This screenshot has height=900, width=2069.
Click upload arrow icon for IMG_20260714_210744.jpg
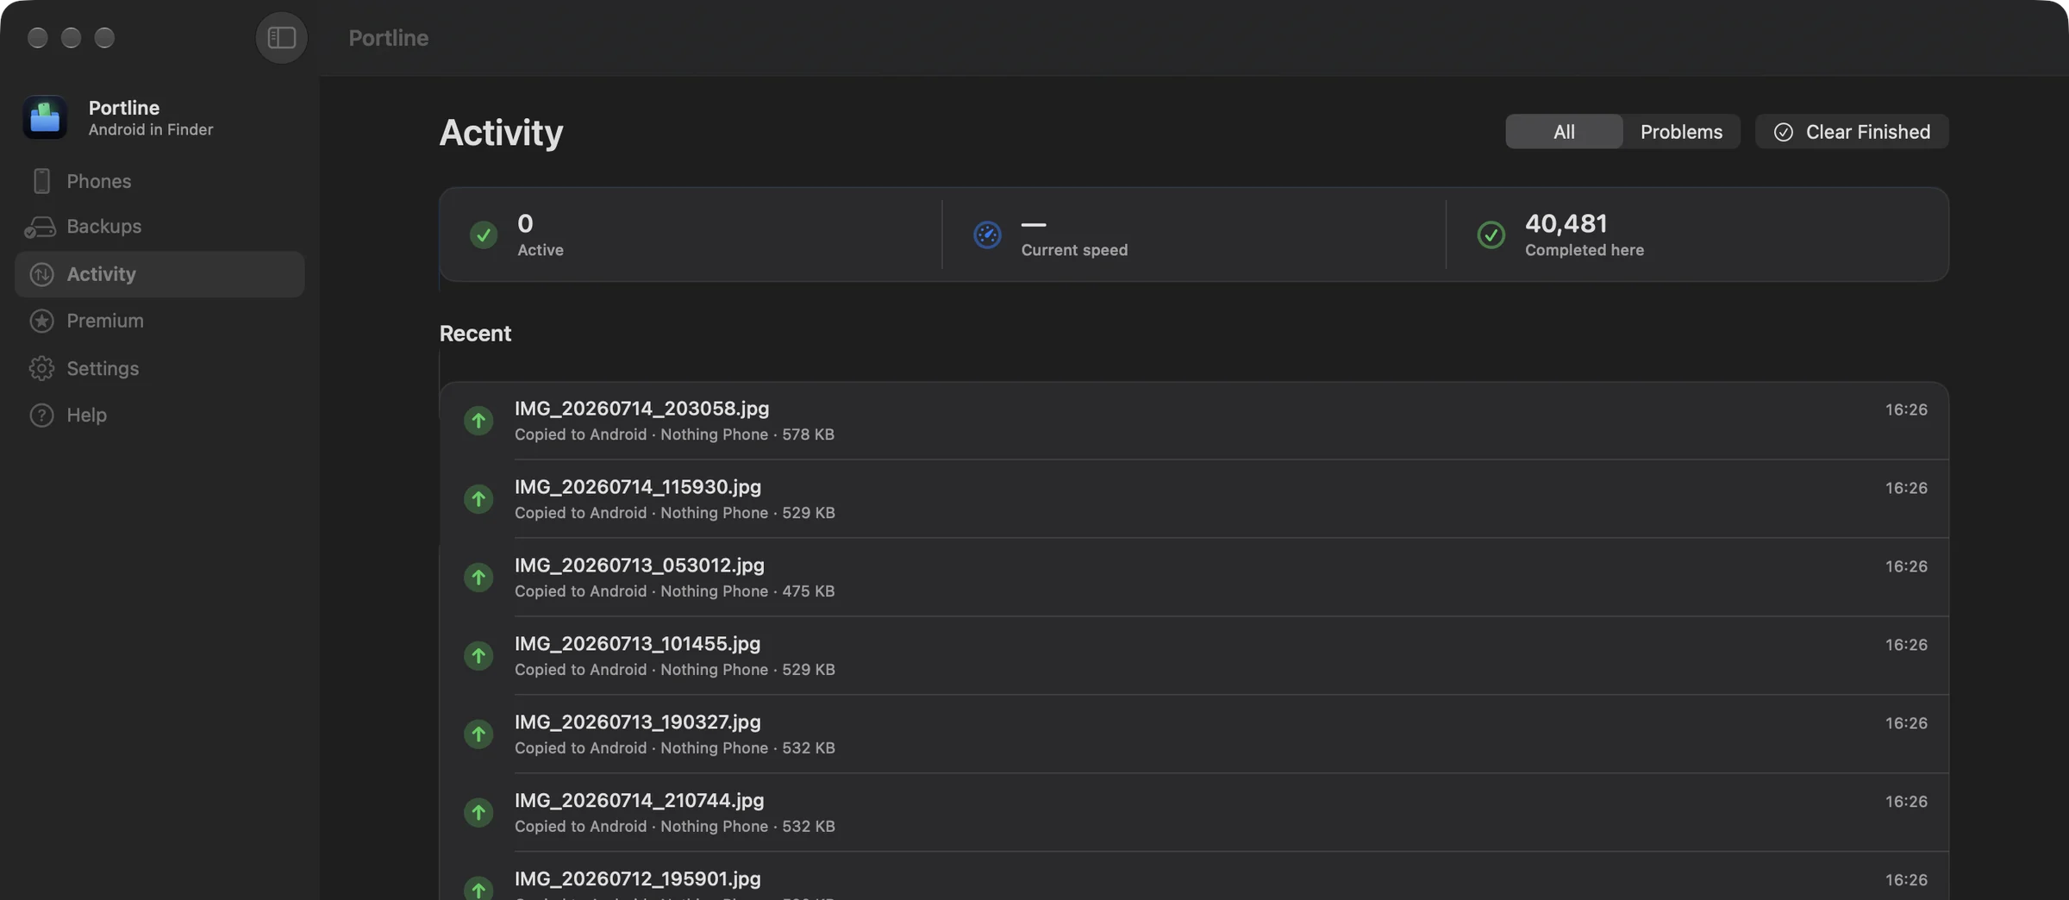click(x=478, y=813)
